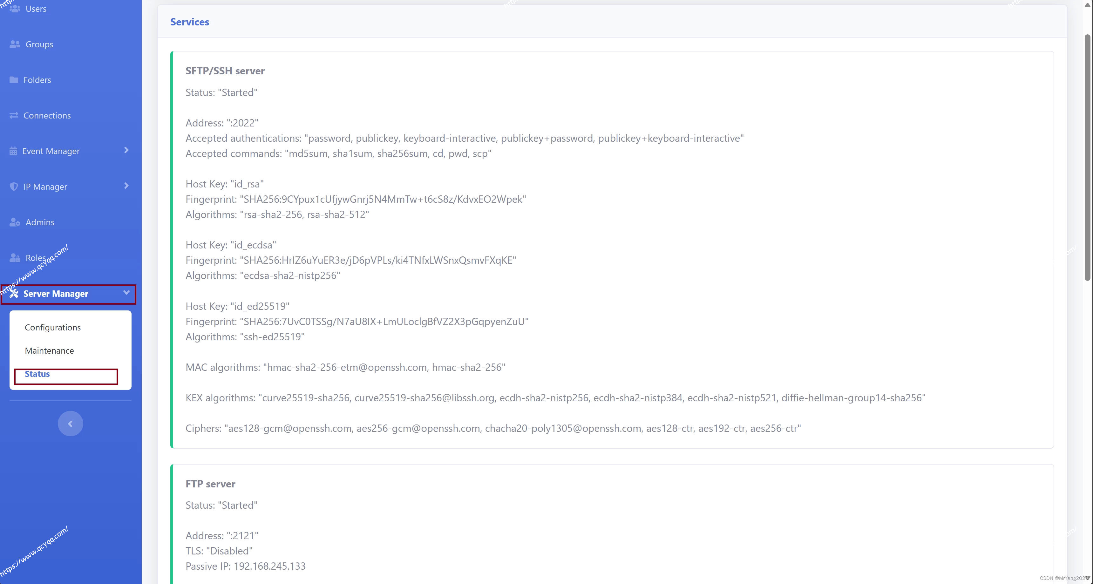Select the Status submenu item
The image size is (1093, 584).
(x=37, y=374)
